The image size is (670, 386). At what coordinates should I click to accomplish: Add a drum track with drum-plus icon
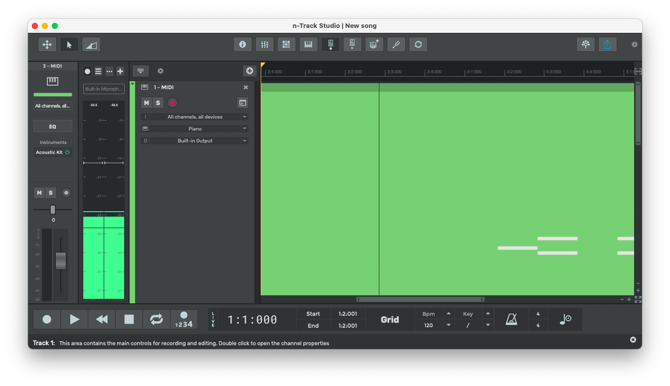tap(374, 44)
